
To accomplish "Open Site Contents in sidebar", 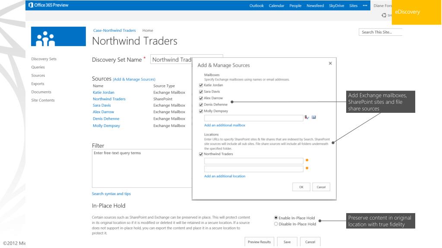I will coord(43,100).
